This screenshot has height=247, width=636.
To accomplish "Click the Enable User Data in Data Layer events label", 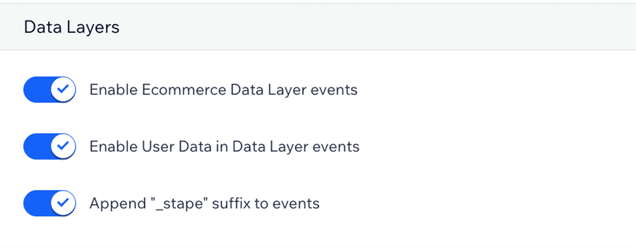I will tap(224, 146).
